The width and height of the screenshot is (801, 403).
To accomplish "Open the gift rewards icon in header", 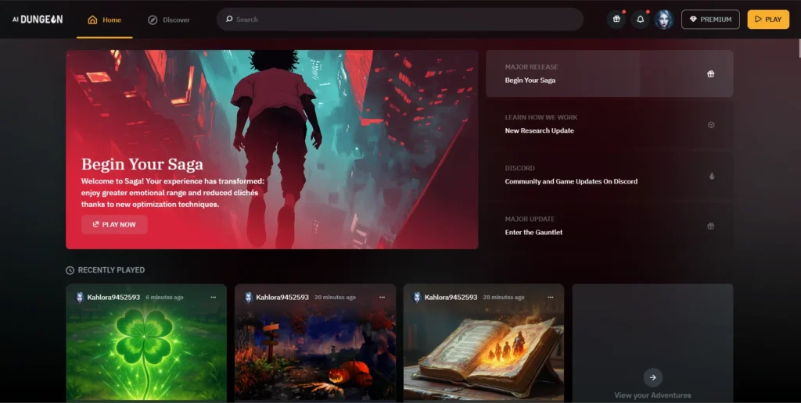I will point(616,20).
